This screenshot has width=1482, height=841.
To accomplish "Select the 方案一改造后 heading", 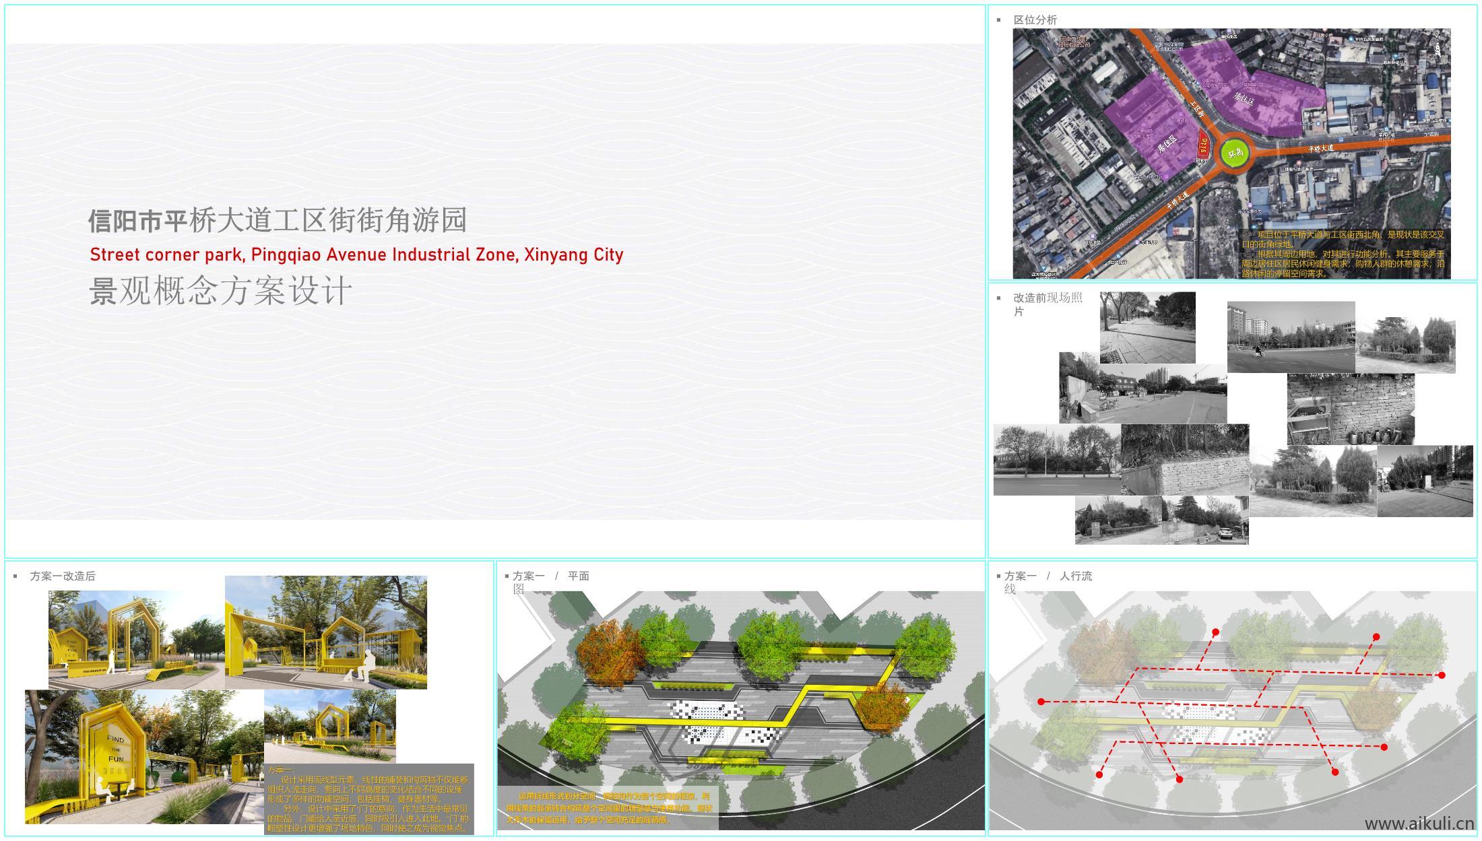I will click(63, 576).
